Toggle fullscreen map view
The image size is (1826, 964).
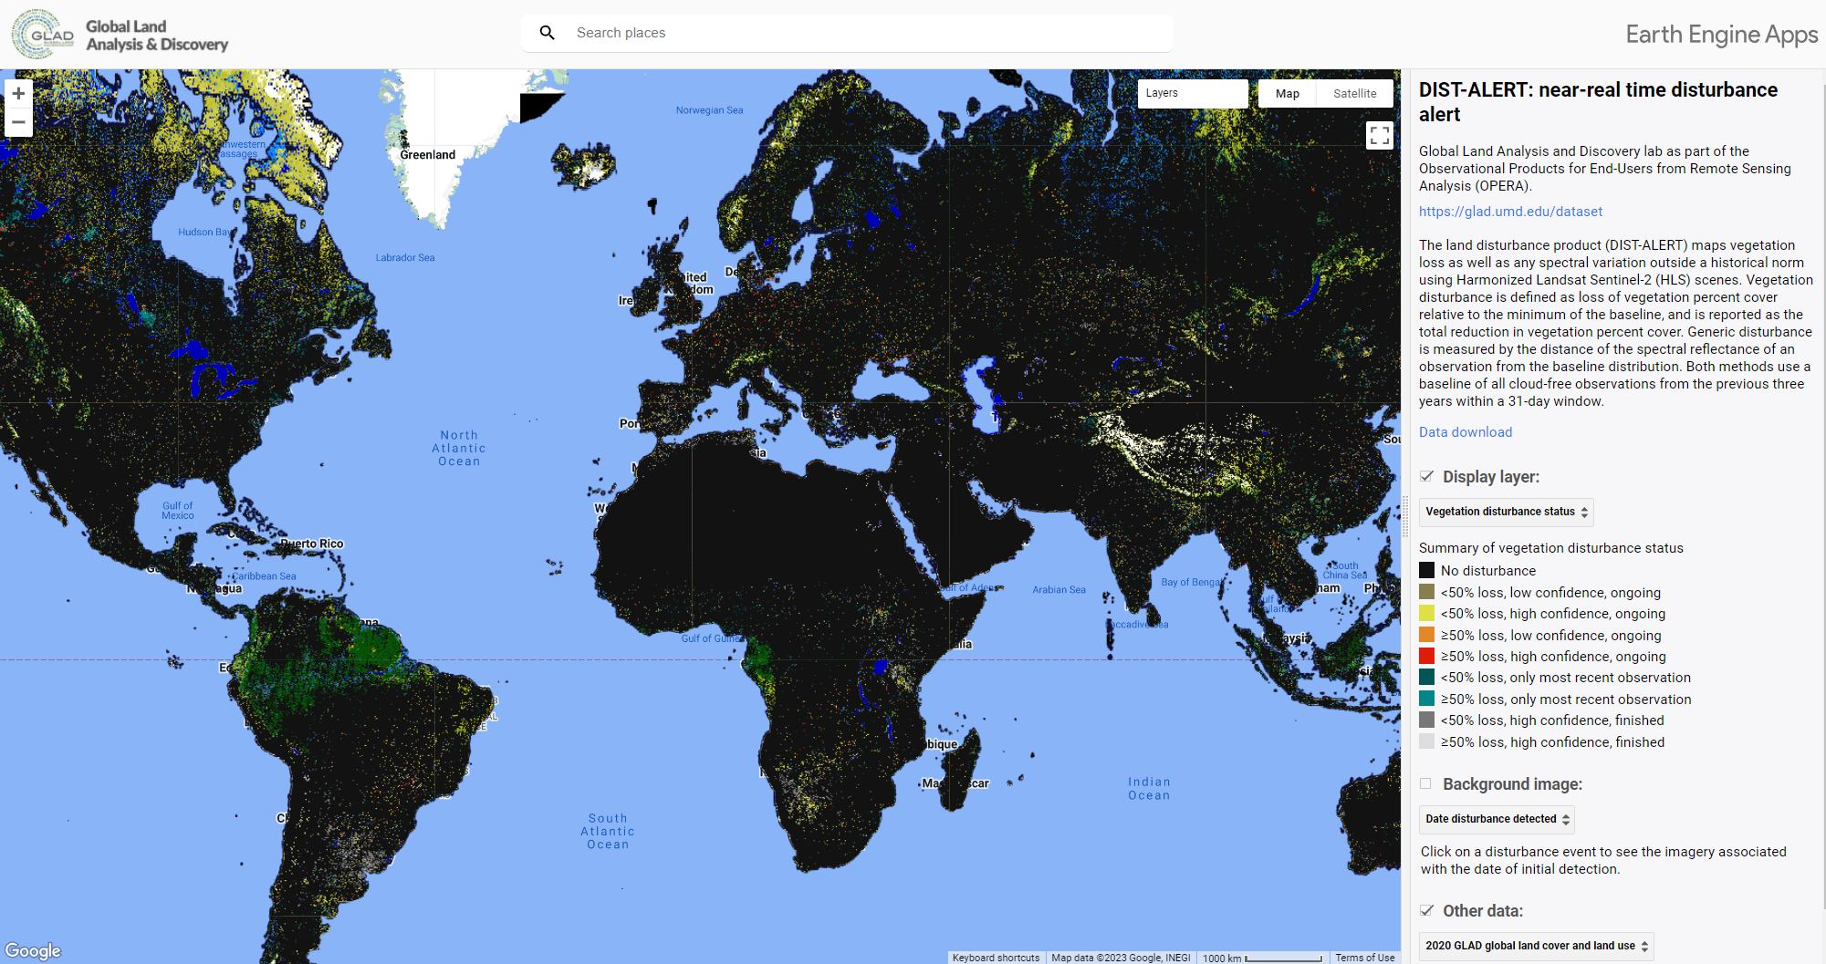click(1379, 136)
